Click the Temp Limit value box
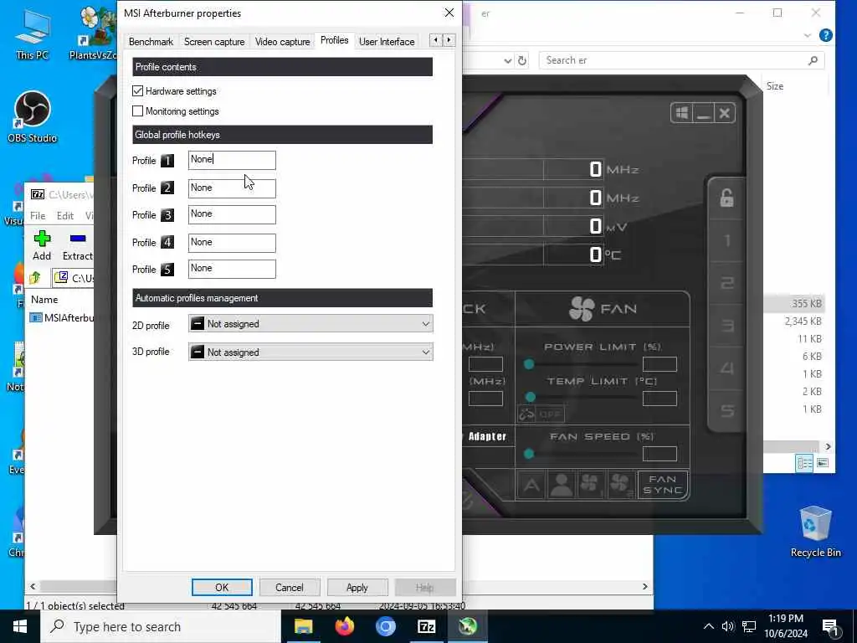 click(x=659, y=399)
